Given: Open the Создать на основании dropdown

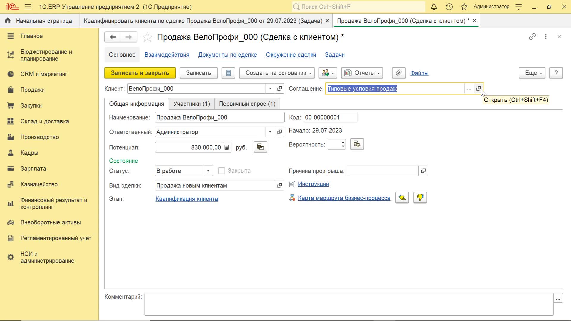Looking at the screenshot, I should click(x=277, y=73).
